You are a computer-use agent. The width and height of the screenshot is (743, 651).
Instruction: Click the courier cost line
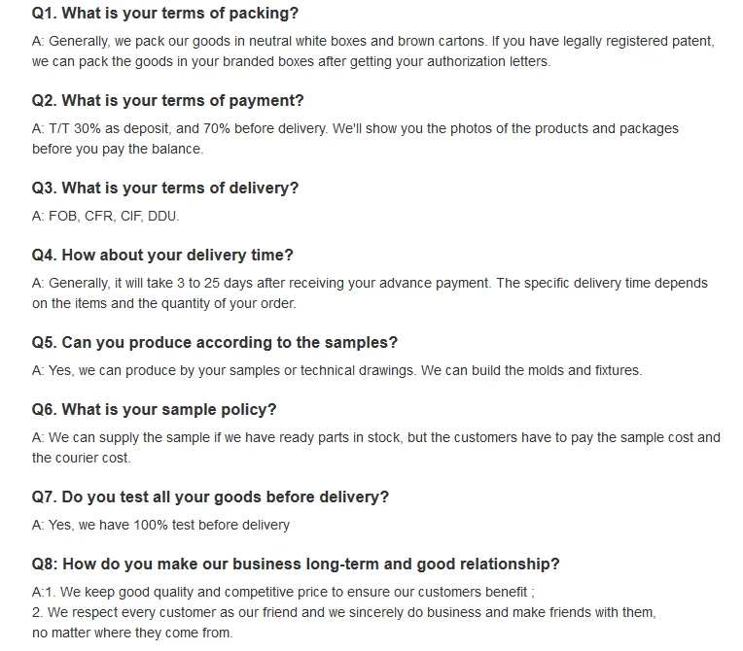[x=81, y=459]
